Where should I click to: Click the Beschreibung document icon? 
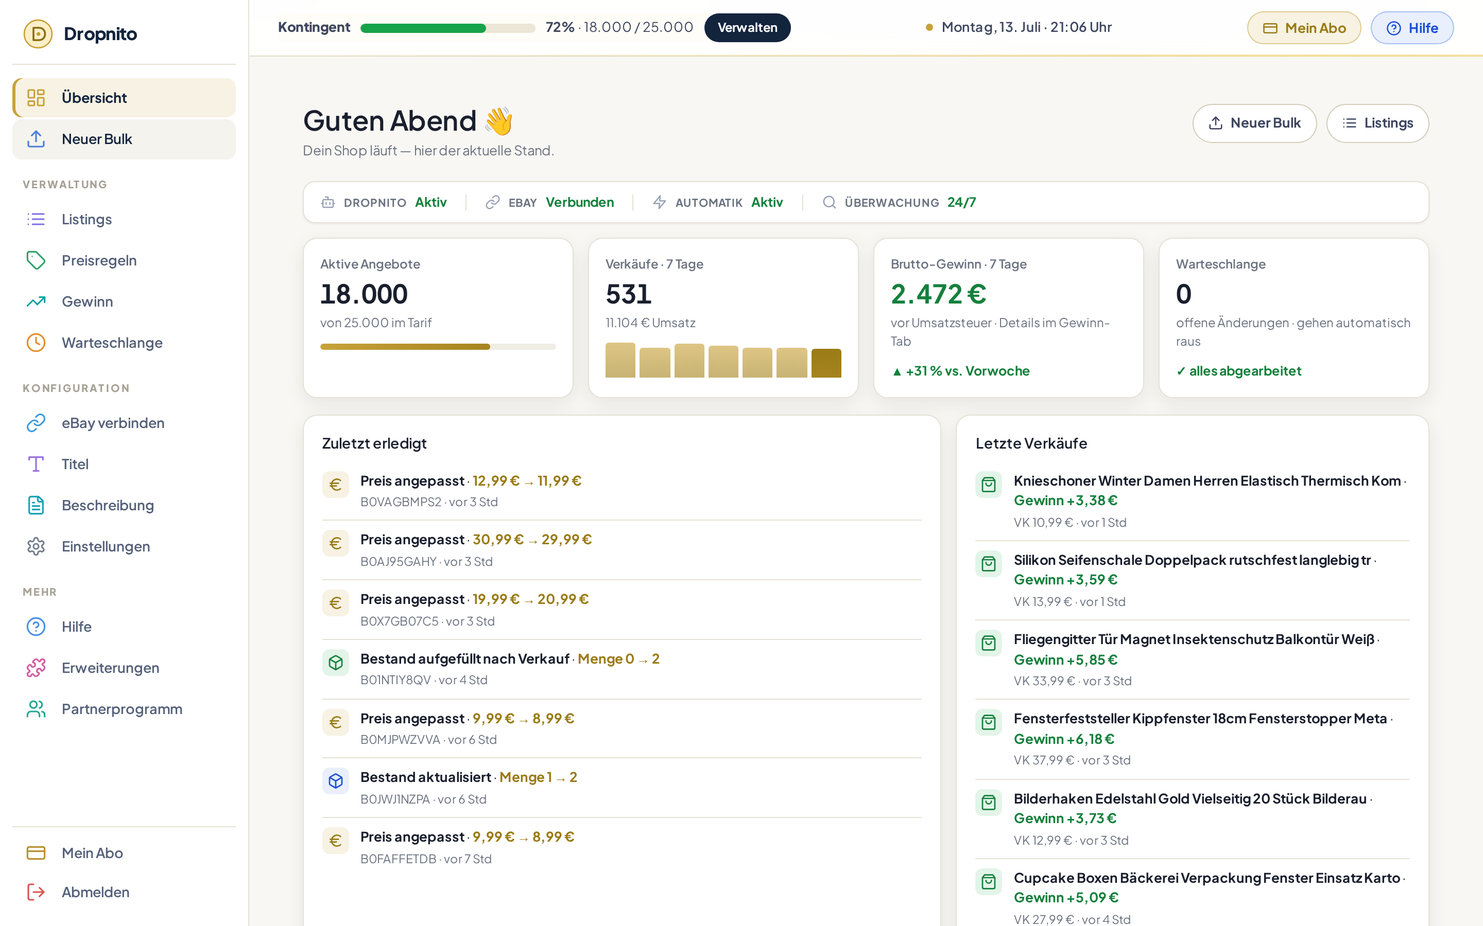(36, 505)
